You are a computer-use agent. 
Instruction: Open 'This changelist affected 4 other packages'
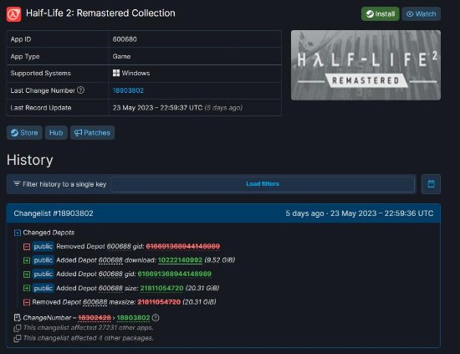coord(88,338)
